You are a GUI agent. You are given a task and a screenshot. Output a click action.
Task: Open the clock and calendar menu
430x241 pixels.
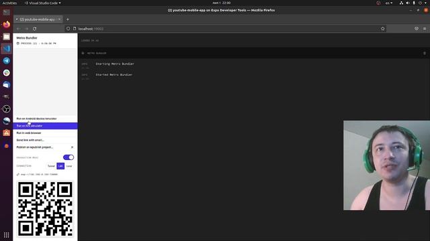point(222,3)
